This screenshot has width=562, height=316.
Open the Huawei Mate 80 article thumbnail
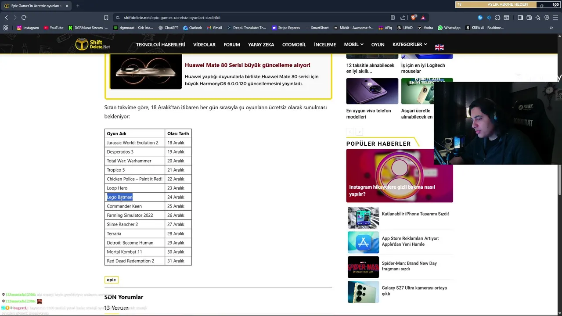pyautogui.click(x=146, y=72)
